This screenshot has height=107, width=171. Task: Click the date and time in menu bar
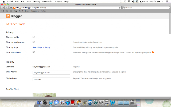coord(155,1)
